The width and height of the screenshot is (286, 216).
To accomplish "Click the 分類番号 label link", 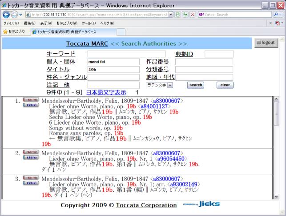I will click(157, 70).
